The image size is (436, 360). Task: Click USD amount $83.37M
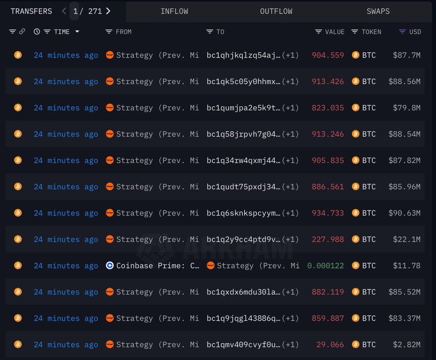404,318
